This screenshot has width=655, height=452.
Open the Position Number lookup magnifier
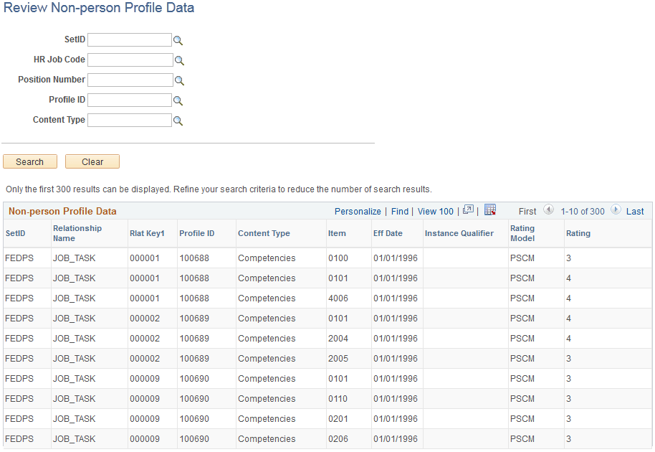tap(178, 80)
